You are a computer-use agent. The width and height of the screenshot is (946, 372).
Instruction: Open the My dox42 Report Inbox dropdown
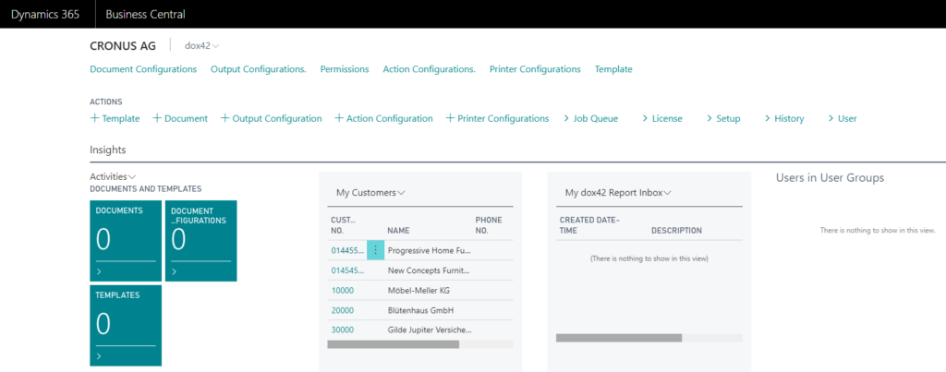point(617,193)
